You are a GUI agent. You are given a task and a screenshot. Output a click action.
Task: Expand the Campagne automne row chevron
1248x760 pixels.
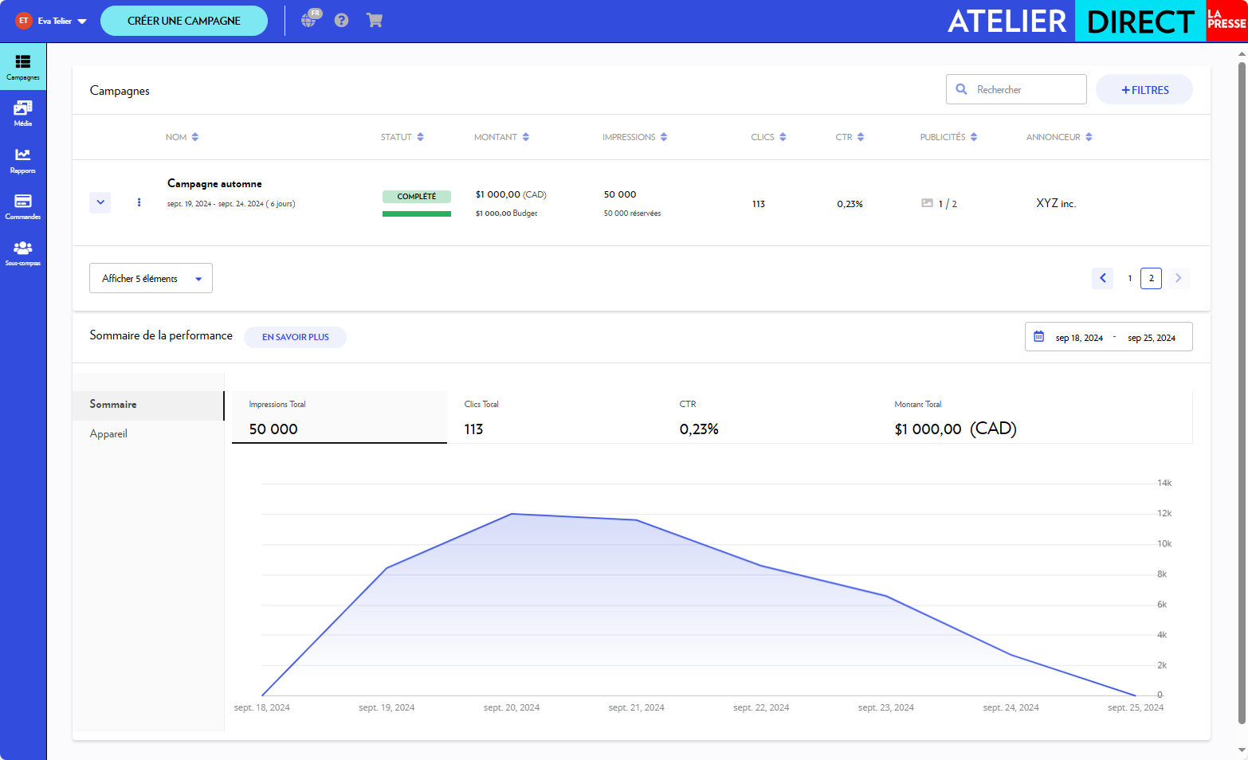[x=100, y=202]
